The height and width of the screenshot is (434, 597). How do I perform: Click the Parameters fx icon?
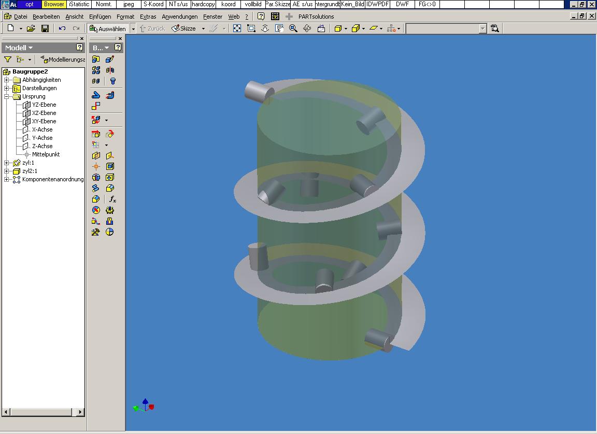[112, 199]
